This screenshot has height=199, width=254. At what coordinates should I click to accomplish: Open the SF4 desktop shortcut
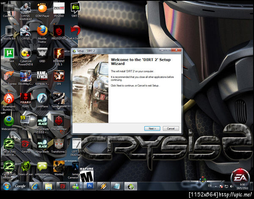tap(59, 78)
